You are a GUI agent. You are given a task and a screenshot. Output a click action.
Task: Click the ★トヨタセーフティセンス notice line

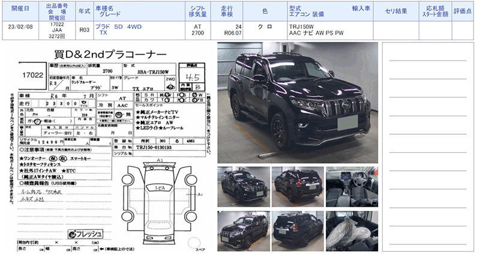(40, 165)
